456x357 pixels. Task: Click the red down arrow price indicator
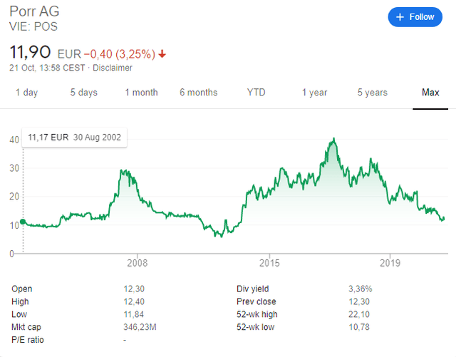[162, 54]
